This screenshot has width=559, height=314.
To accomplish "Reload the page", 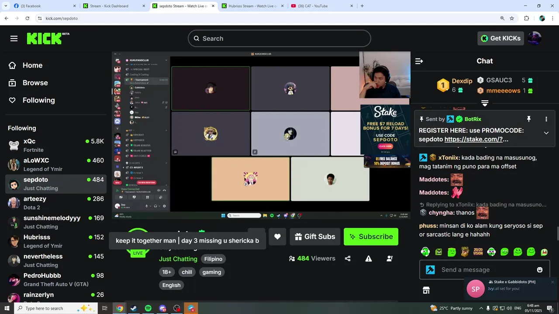I will tap(28, 18).
